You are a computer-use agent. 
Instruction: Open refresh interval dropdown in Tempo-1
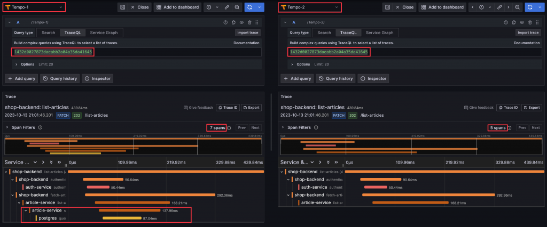tap(259, 7)
